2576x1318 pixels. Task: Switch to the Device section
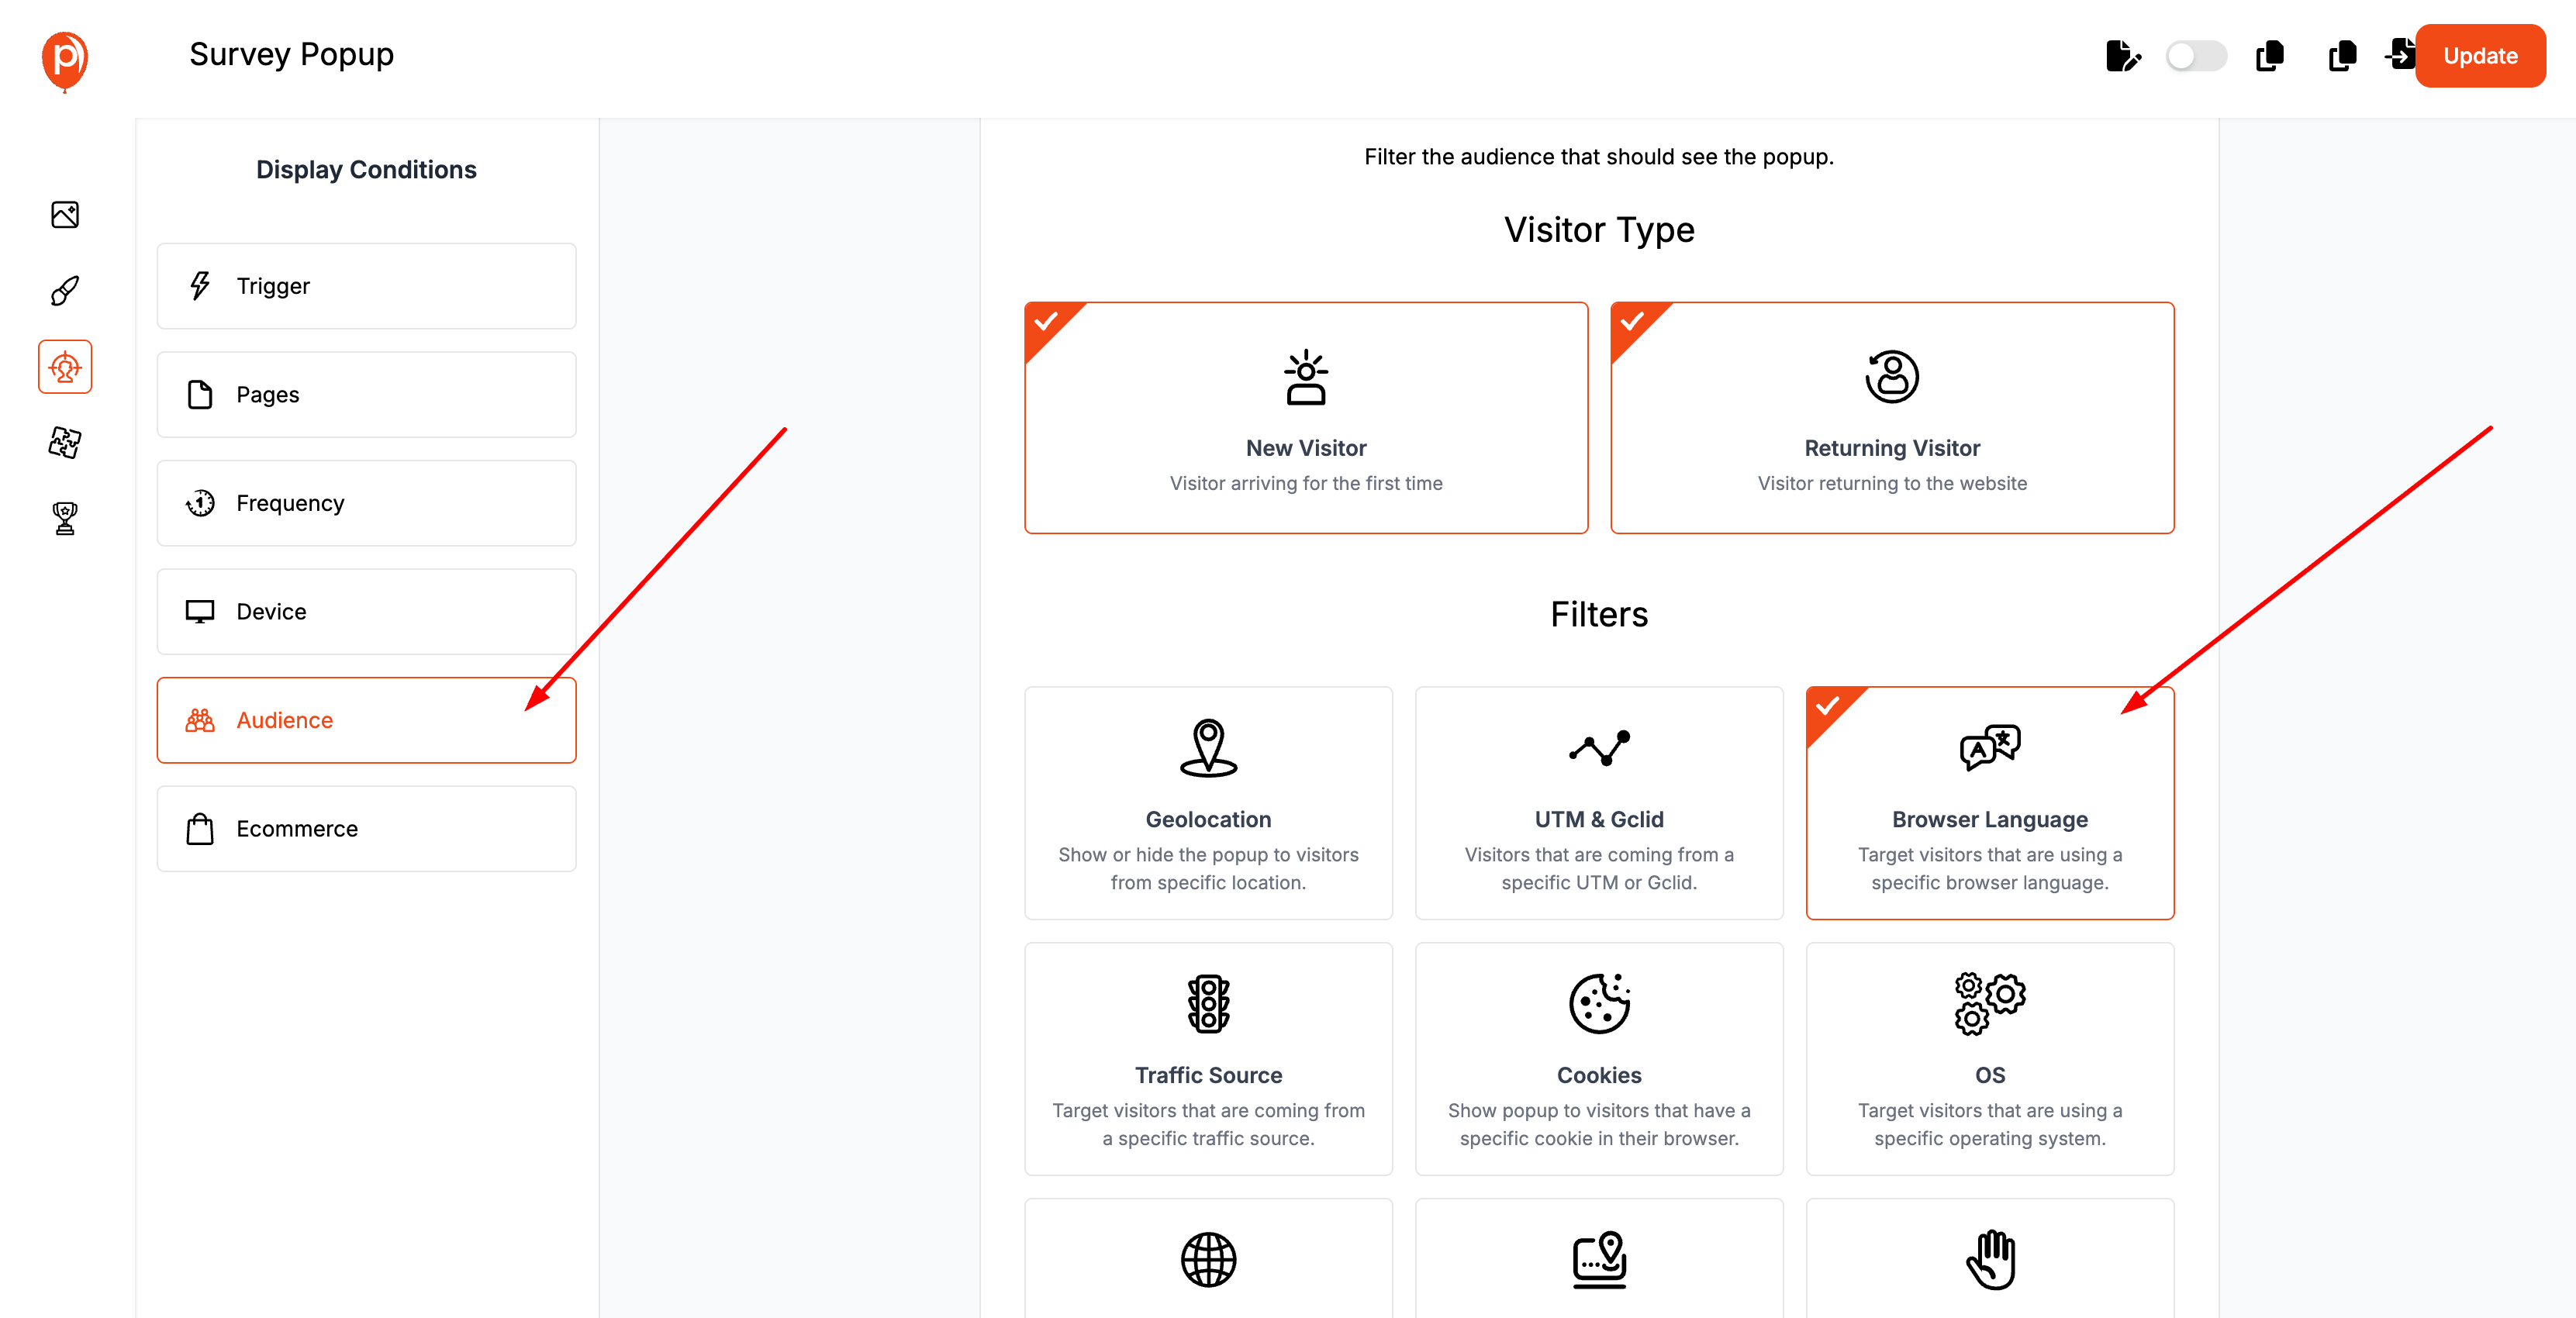coord(366,611)
